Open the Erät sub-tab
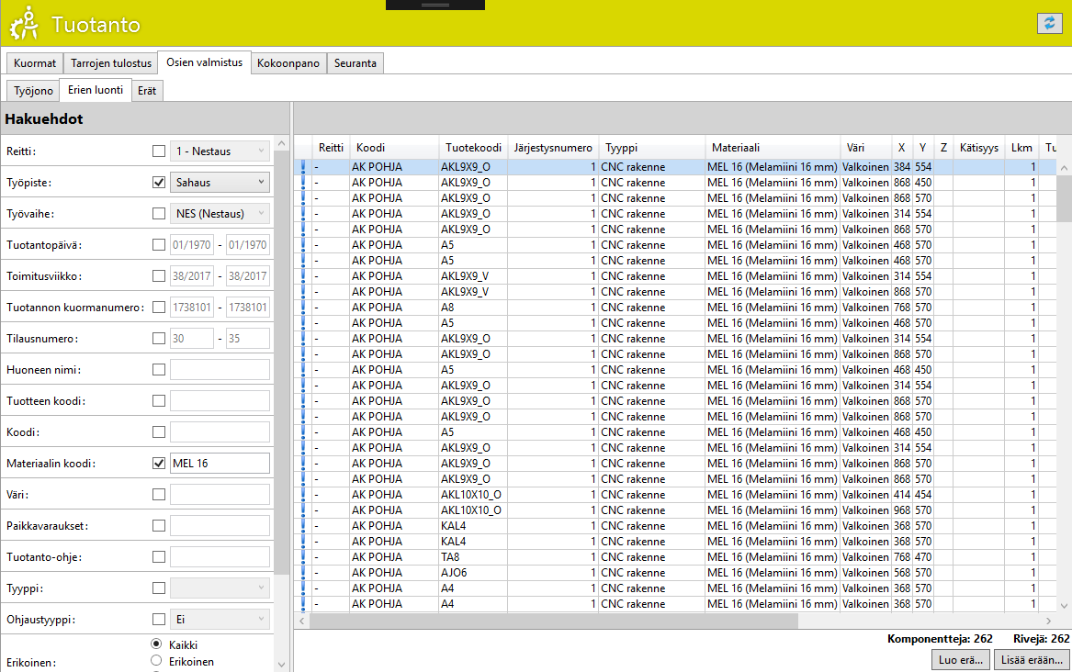The width and height of the screenshot is (1072, 672). pyautogui.click(x=147, y=90)
